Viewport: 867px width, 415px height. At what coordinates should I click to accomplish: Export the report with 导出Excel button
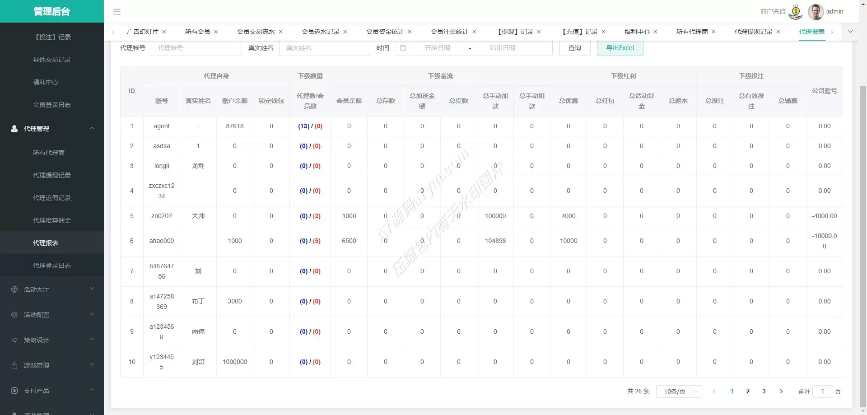pyautogui.click(x=620, y=48)
